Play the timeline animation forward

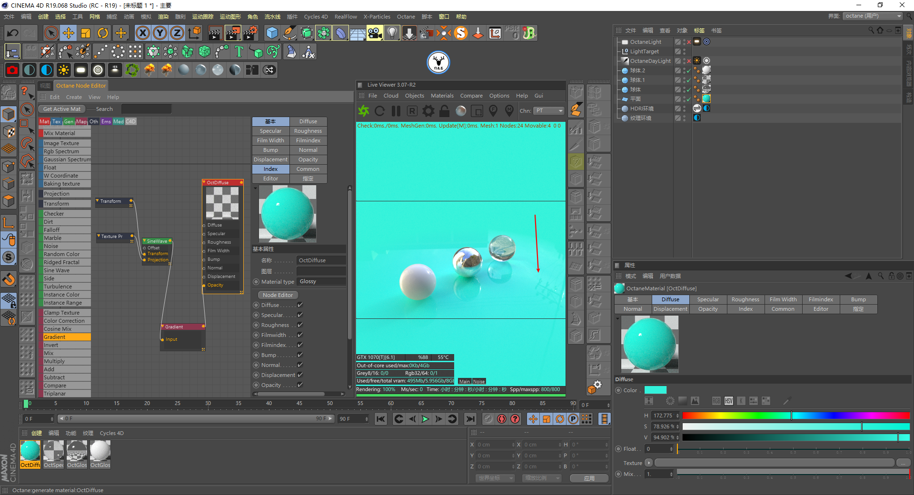pyautogui.click(x=425, y=419)
